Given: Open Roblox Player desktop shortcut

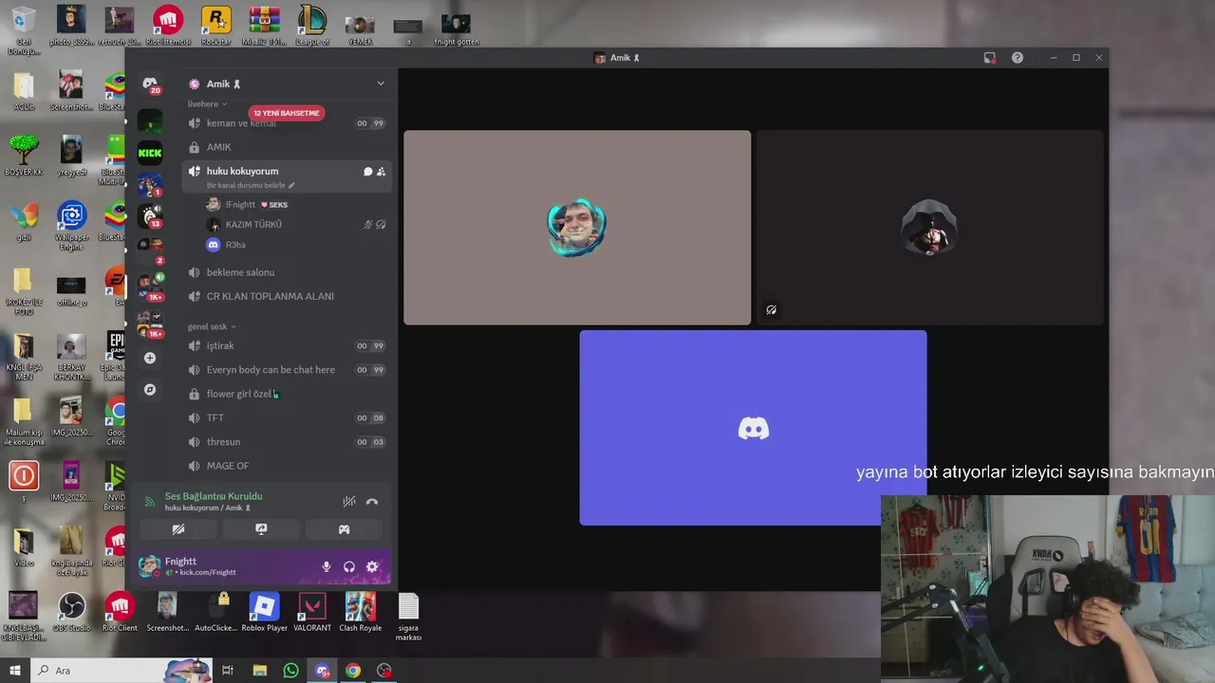Looking at the screenshot, I should pyautogui.click(x=264, y=612).
